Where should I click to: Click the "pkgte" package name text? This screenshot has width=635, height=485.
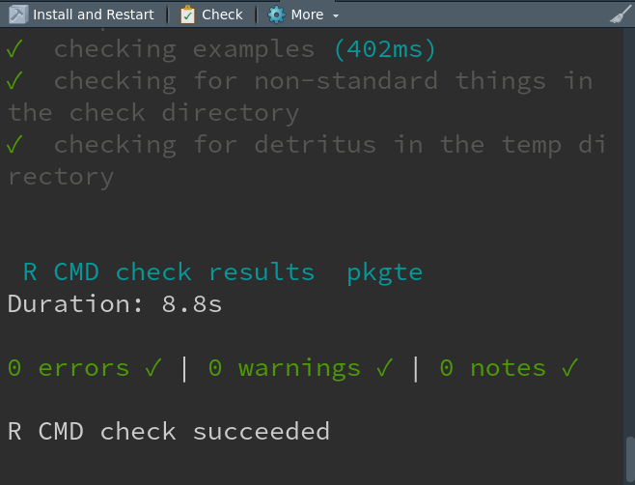click(x=384, y=272)
